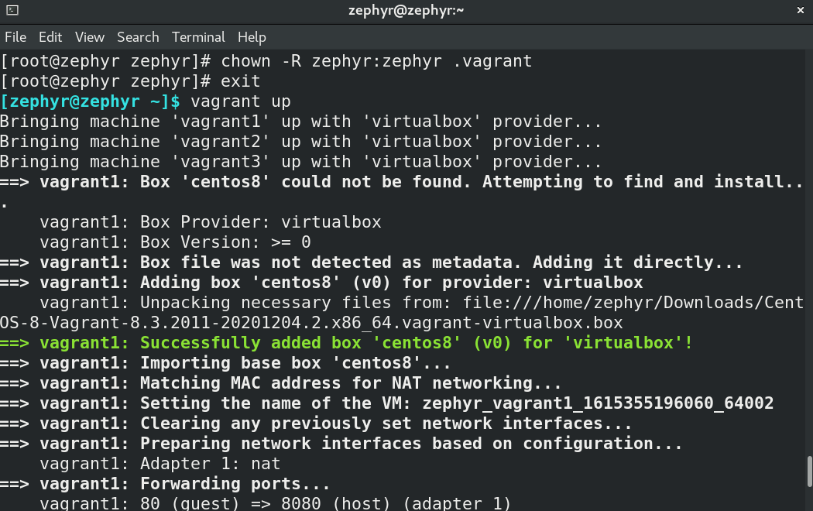Open the Search menu

point(138,36)
